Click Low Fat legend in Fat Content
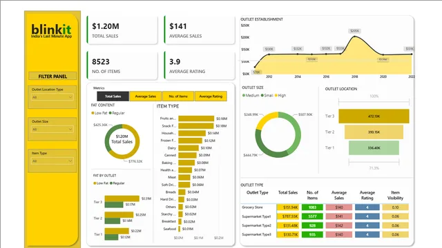Screen dimensions: 442x248 (99, 113)
